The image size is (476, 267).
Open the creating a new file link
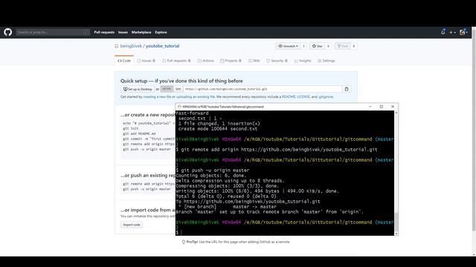coord(157,97)
